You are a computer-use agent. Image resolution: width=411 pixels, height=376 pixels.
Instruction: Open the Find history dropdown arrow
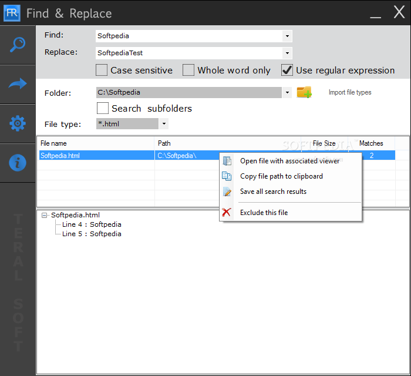pyautogui.click(x=287, y=36)
